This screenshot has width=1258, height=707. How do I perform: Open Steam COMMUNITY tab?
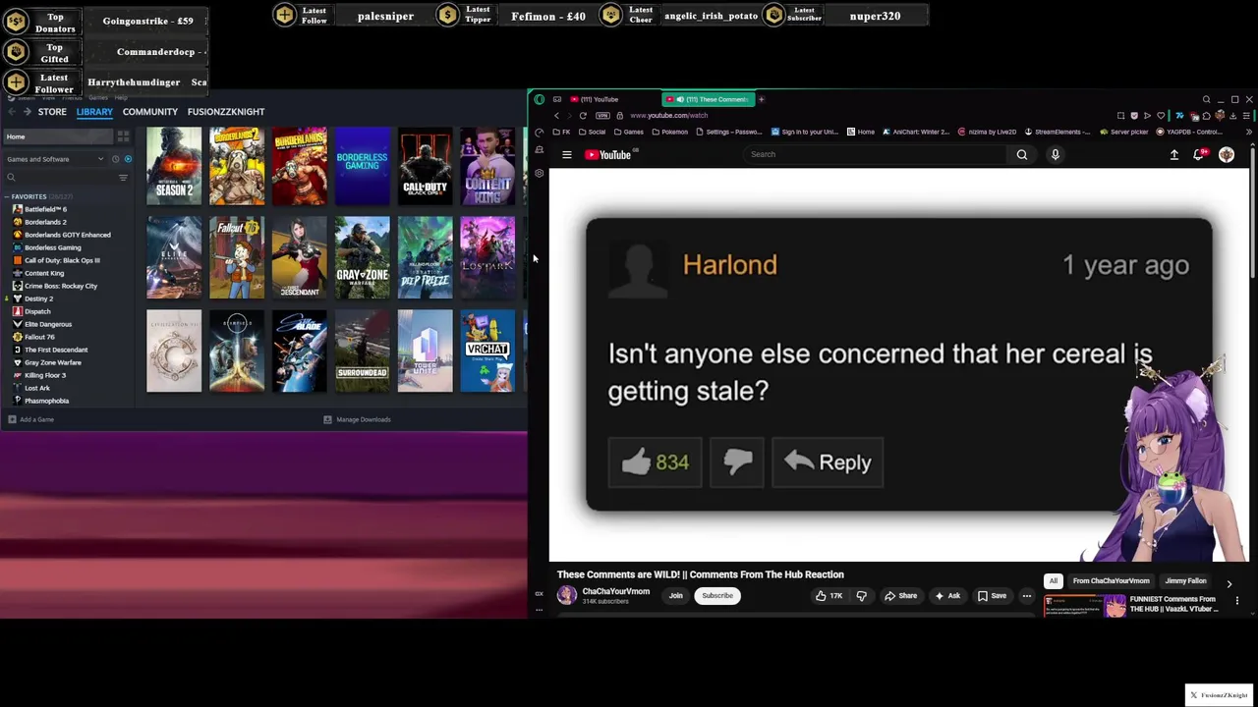pos(150,112)
